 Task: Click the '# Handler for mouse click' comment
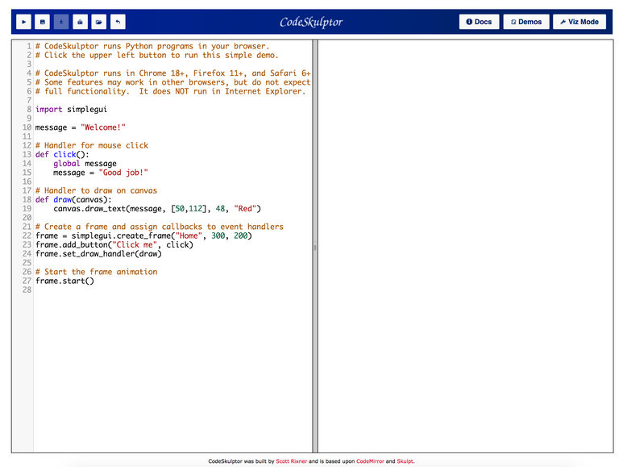coord(92,146)
